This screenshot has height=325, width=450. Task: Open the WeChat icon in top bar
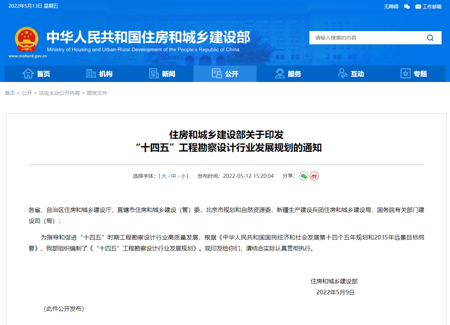click(407, 6)
